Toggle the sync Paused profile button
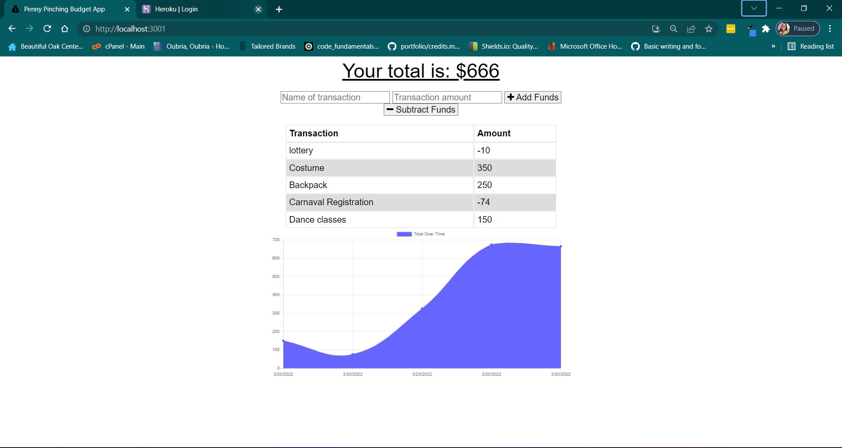Image resolution: width=842 pixels, height=448 pixels. 797,28
